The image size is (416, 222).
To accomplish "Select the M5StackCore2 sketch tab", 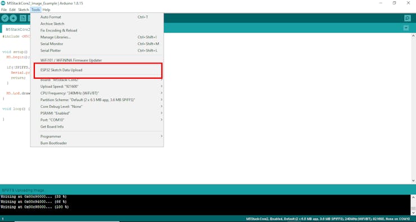I will (16, 29).
